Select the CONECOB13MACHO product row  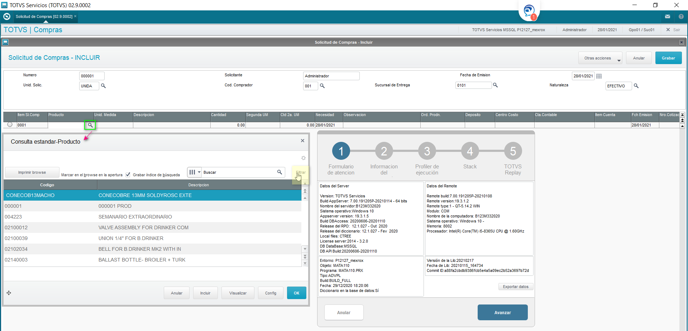[152, 195]
